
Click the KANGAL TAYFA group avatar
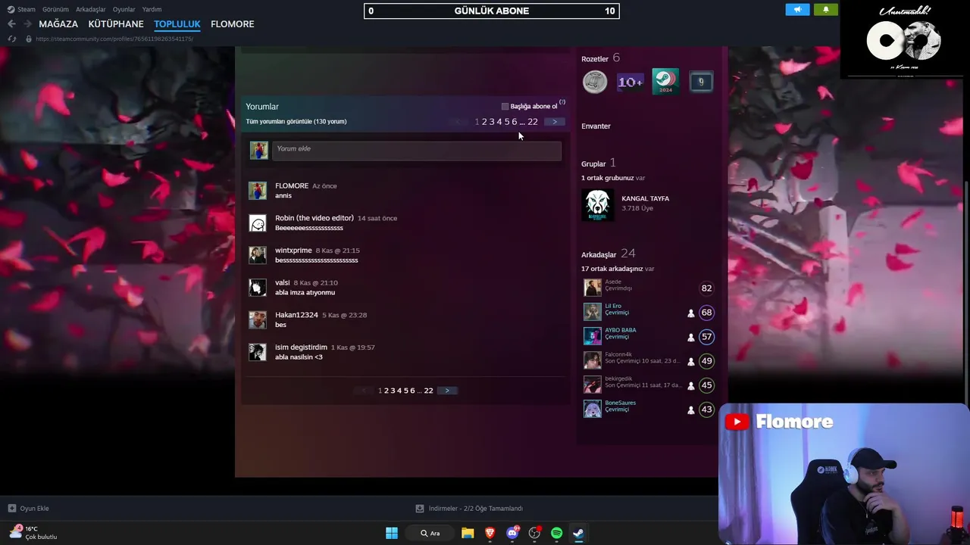(598, 205)
